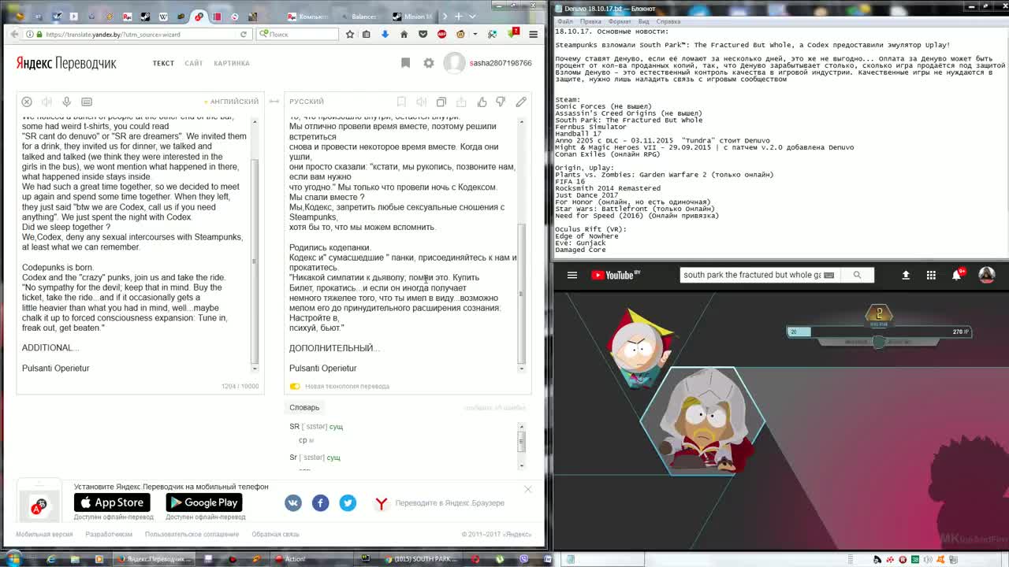Open the Мобильная версия footer link
Viewport: 1009px width, 567px height.
[44, 534]
